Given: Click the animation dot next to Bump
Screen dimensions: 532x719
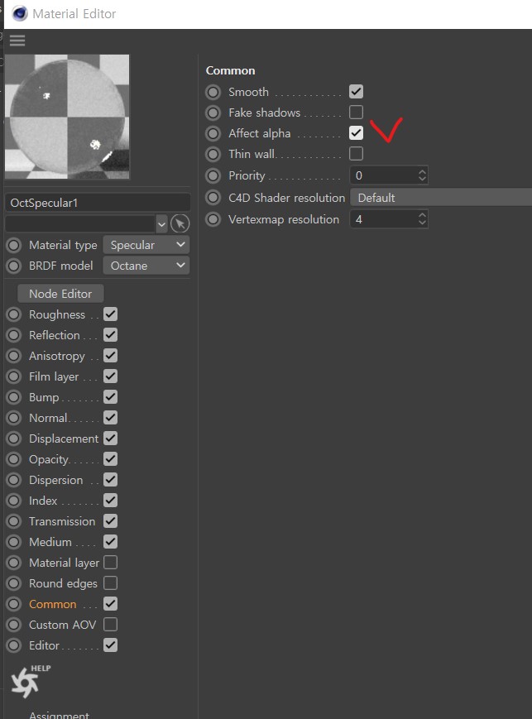Looking at the screenshot, I should (14, 397).
